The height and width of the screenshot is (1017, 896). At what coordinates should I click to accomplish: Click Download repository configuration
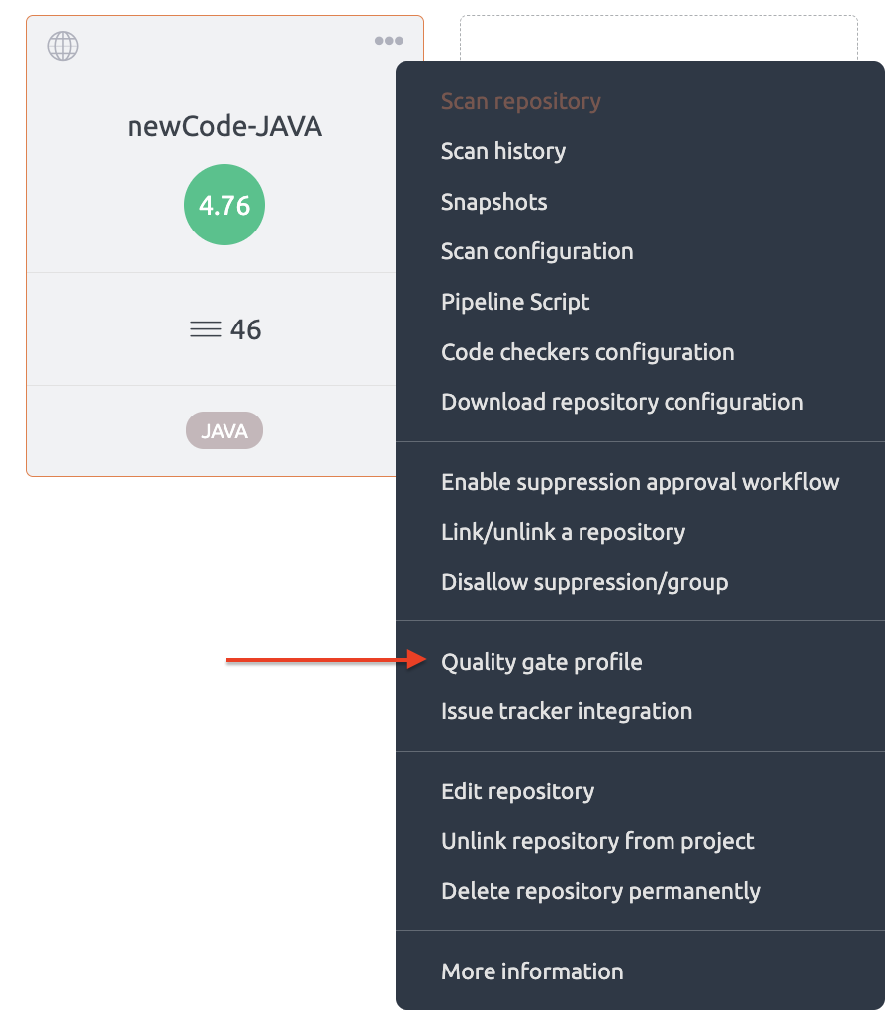[622, 402]
